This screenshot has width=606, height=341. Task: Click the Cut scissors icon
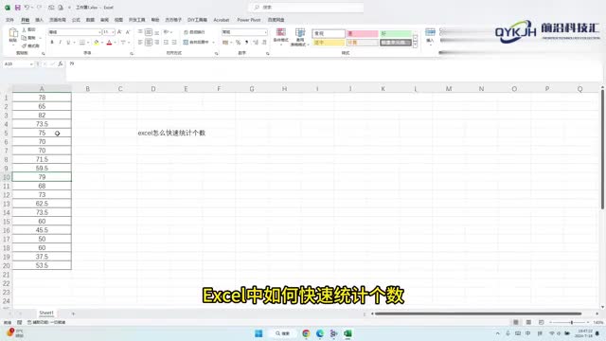24,29
